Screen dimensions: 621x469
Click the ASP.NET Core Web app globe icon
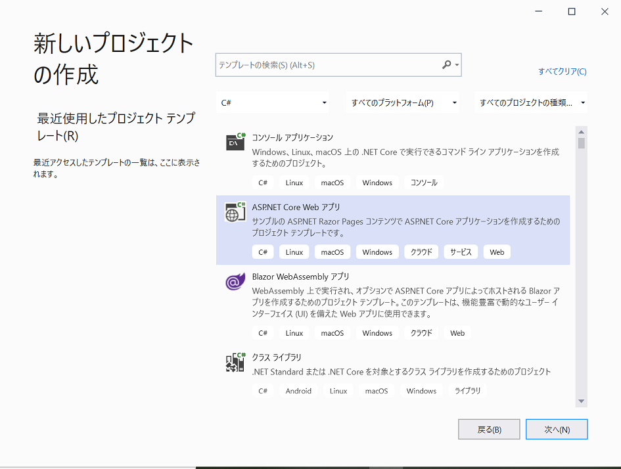click(235, 212)
